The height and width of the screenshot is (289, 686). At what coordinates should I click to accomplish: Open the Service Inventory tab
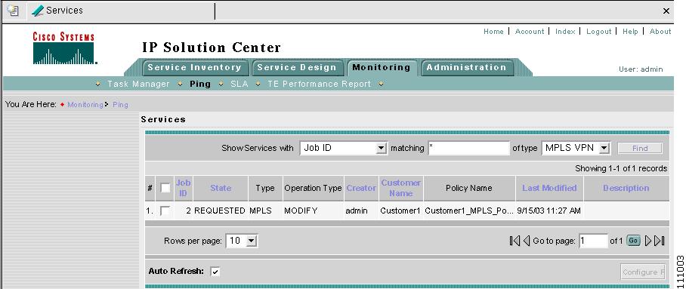tap(194, 68)
